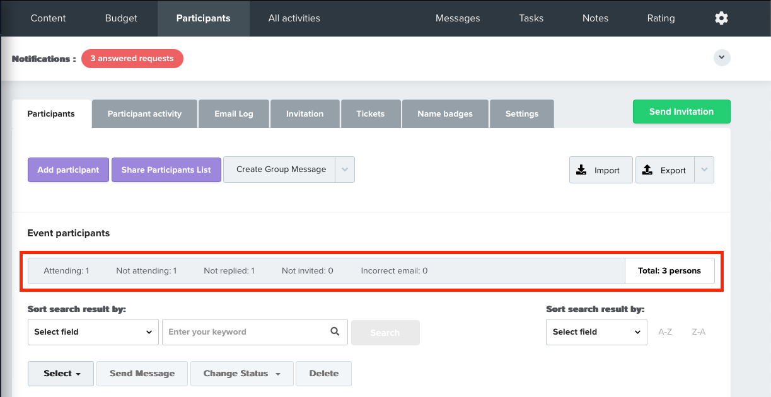This screenshot has height=397, width=771.
Task: Click the Attending: 1 count
Action: 66,271
